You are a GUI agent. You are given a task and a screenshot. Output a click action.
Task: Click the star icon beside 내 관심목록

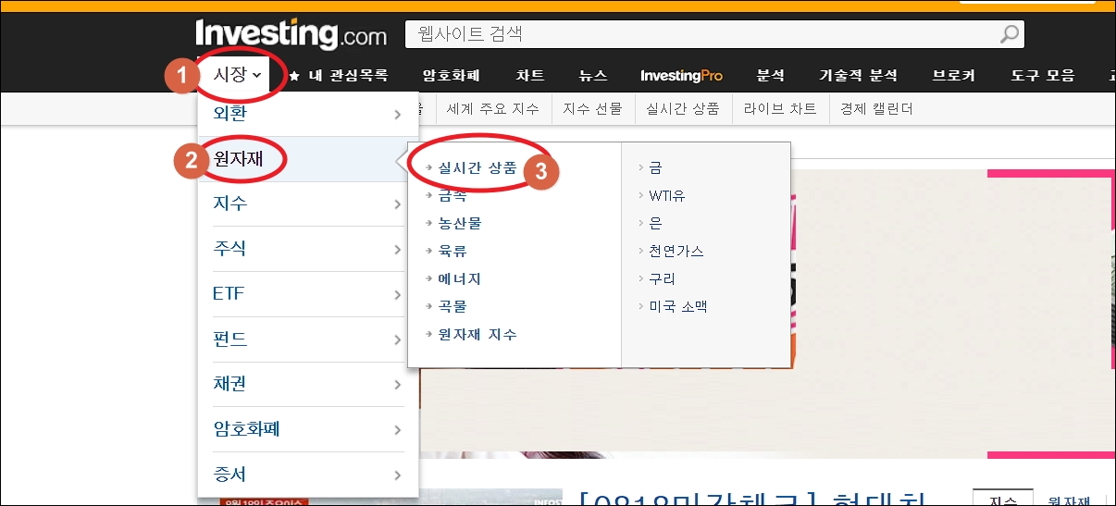tap(293, 76)
